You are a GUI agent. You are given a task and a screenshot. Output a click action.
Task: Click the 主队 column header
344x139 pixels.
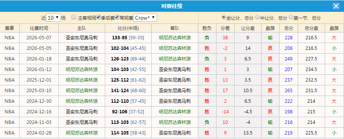coord(82,28)
